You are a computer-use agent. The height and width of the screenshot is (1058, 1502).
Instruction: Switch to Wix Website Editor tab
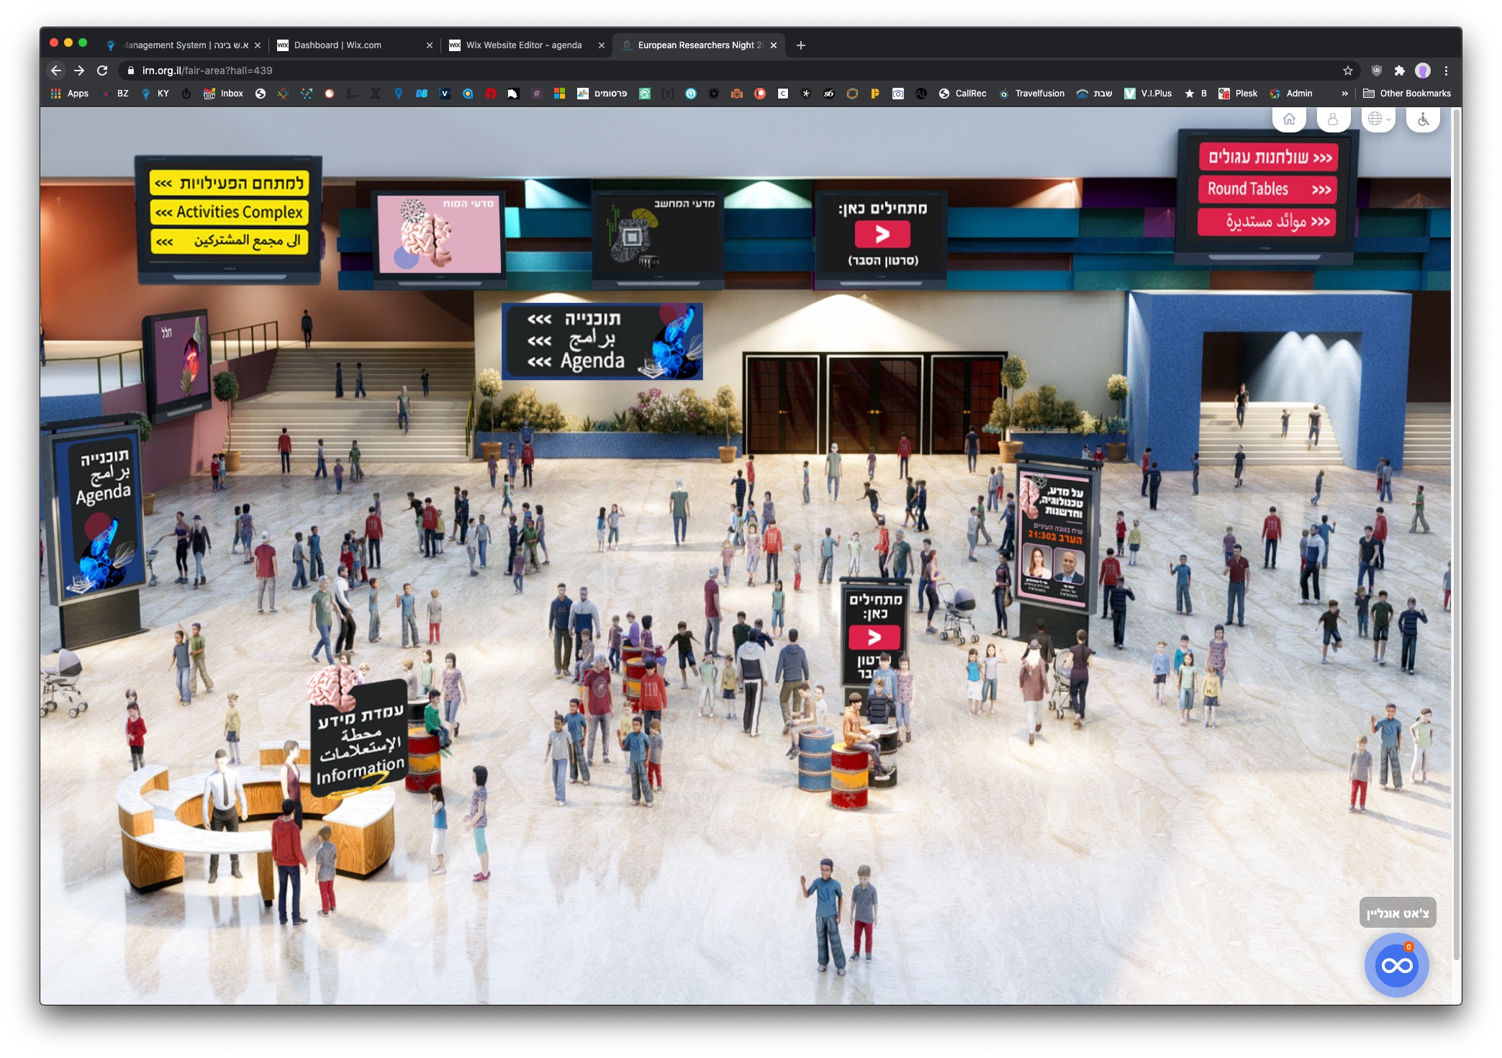pos(523,45)
